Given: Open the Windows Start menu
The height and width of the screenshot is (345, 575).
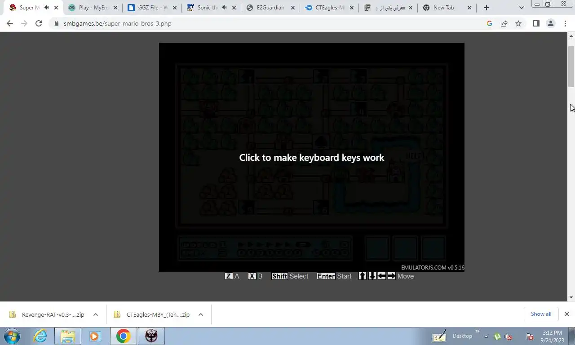Looking at the screenshot, I should (x=12, y=336).
